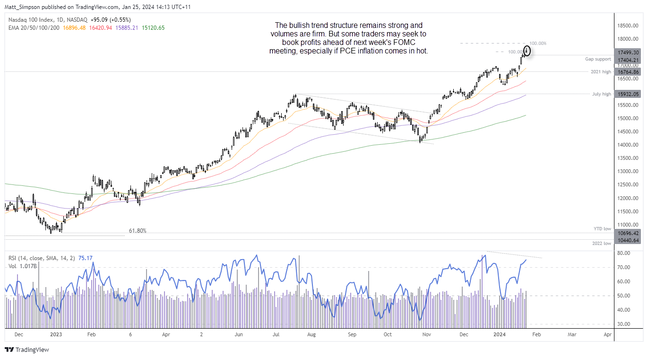
Task: Select the 2022 low line label
Action: pyautogui.click(x=602, y=243)
